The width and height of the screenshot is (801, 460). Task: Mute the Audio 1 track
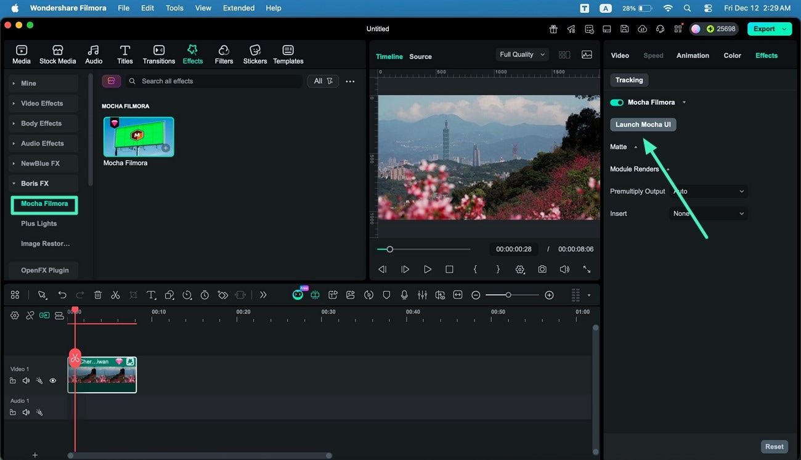click(26, 412)
